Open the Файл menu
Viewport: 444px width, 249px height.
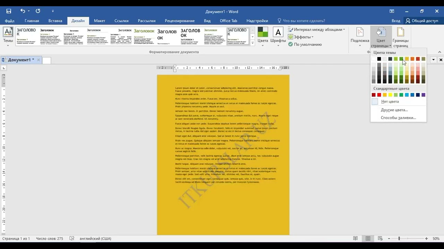(x=10, y=21)
